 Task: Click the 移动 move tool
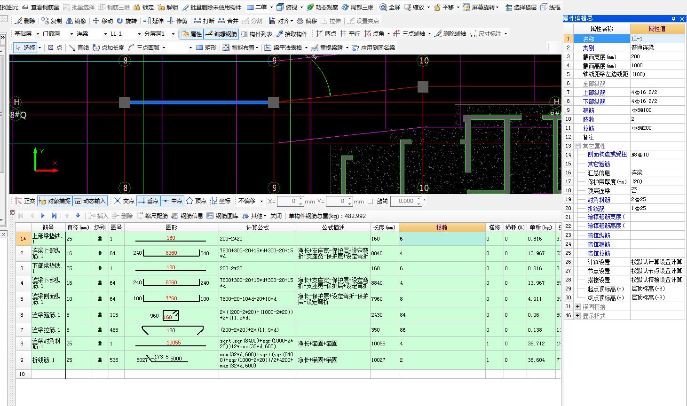[103, 21]
